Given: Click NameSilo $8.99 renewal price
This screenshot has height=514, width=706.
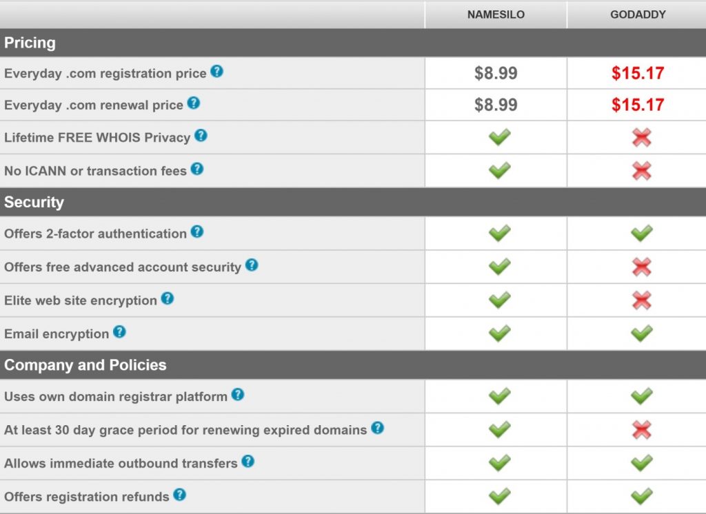Looking at the screenshot, I should click(x=496, y=105).
